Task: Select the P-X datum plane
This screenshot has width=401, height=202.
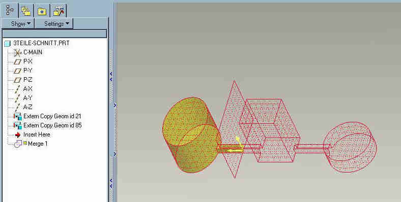Action: click(x=27, y=61)
